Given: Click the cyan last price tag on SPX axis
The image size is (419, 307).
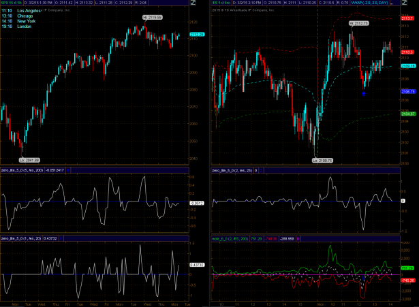Looking at the screenshot, I should [197, 35].
